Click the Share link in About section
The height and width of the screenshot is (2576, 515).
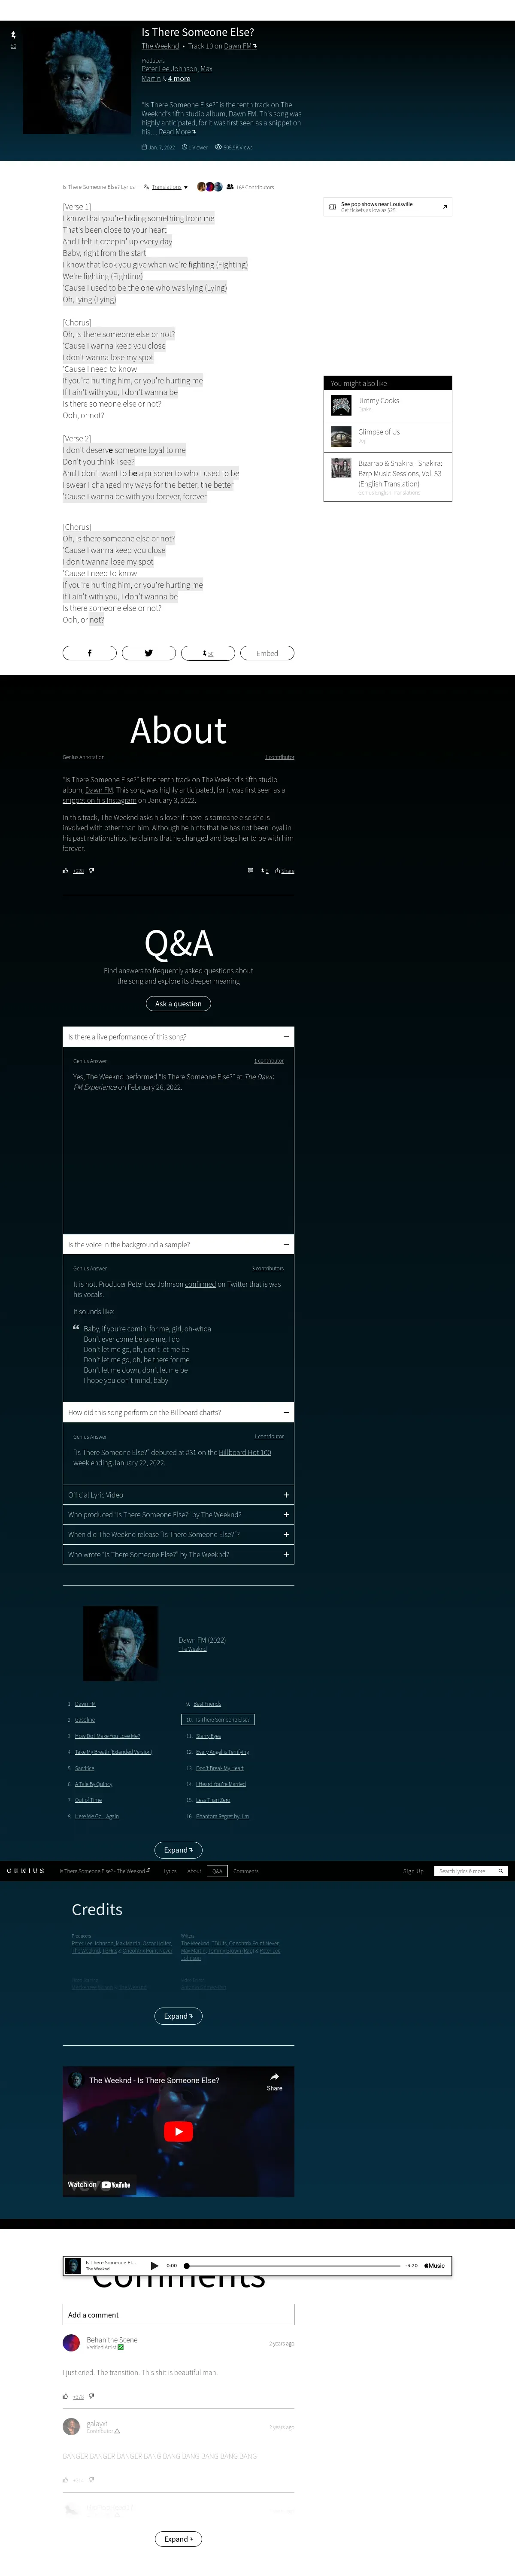(x=285, y=871)
